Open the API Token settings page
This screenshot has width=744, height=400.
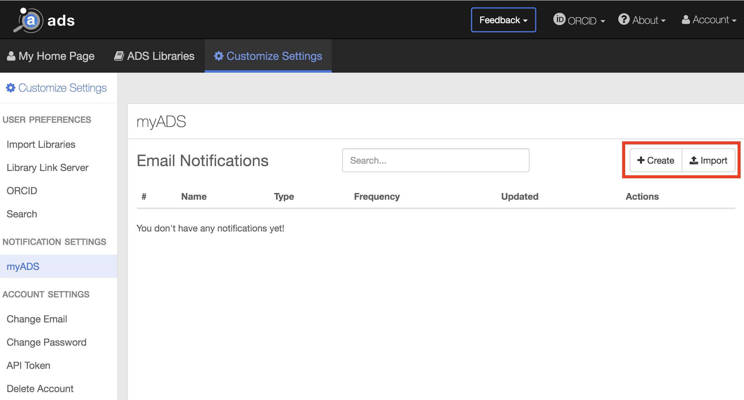28,365
